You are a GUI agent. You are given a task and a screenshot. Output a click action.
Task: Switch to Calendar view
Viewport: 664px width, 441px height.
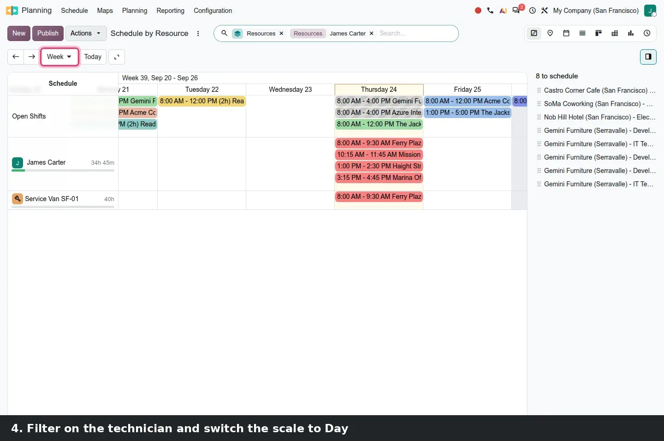click(566, 33)
